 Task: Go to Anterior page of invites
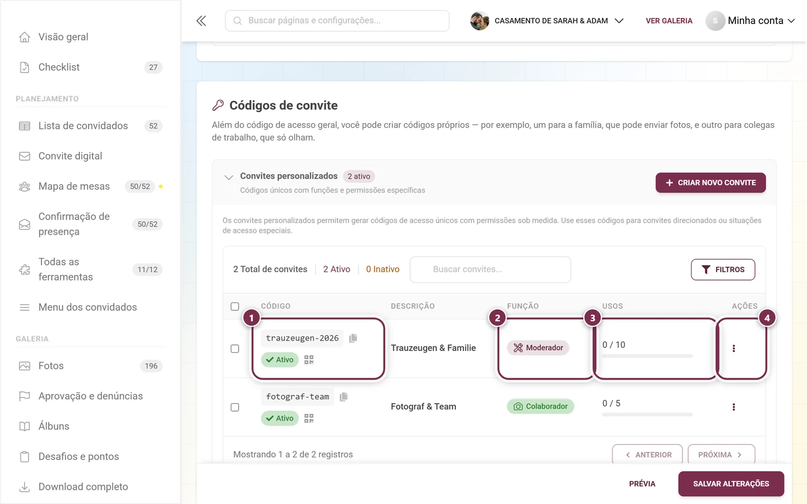pos(647,455)
